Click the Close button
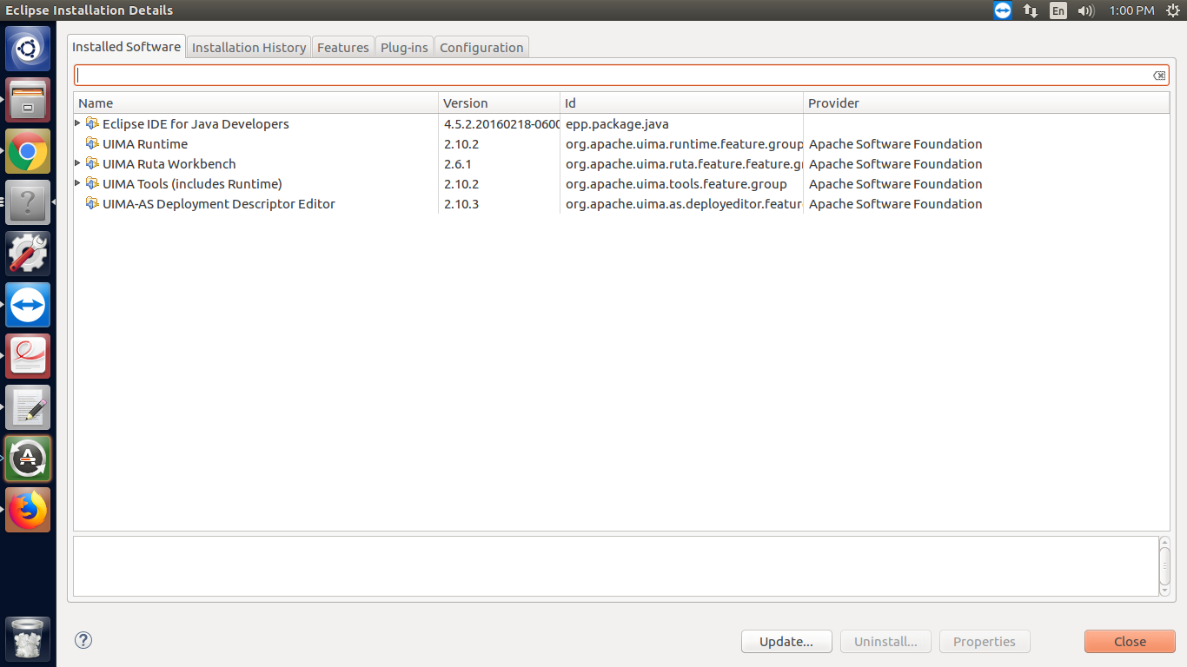1187x667 pixels. [x=1130, y=642]
